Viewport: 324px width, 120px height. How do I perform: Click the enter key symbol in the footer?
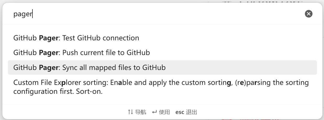(x=154, y=112)
